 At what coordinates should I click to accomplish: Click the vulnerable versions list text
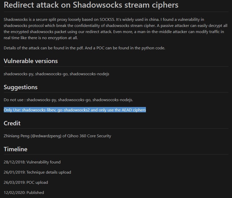click(56, 74)
